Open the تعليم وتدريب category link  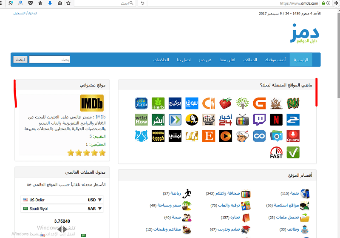[x=229, y=229]
